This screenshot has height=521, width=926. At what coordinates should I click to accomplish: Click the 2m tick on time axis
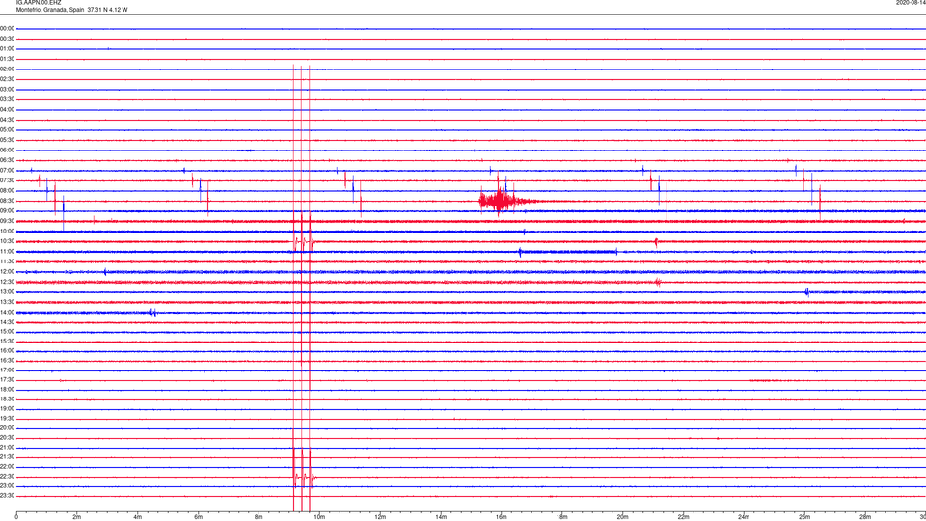(x=77, y=517)
